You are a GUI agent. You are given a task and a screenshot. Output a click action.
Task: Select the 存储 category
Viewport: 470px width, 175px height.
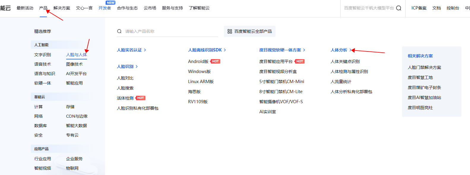70,107
